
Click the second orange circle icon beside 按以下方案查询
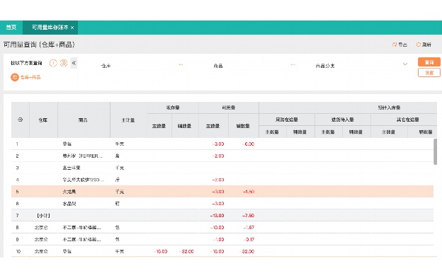tap(64, 63)
